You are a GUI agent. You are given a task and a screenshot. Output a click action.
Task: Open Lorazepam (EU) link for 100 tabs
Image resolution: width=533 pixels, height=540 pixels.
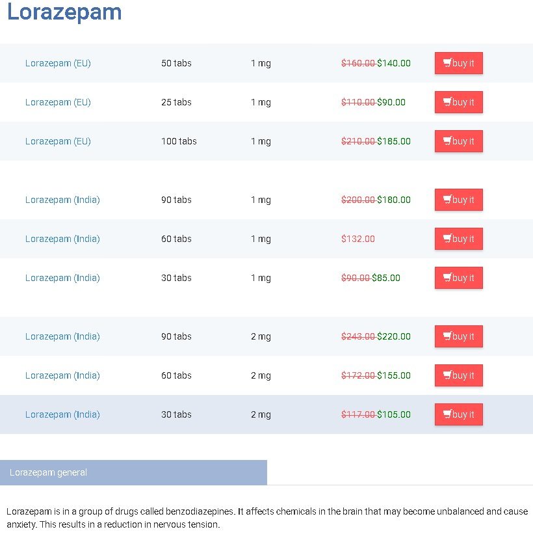point(58,141)
